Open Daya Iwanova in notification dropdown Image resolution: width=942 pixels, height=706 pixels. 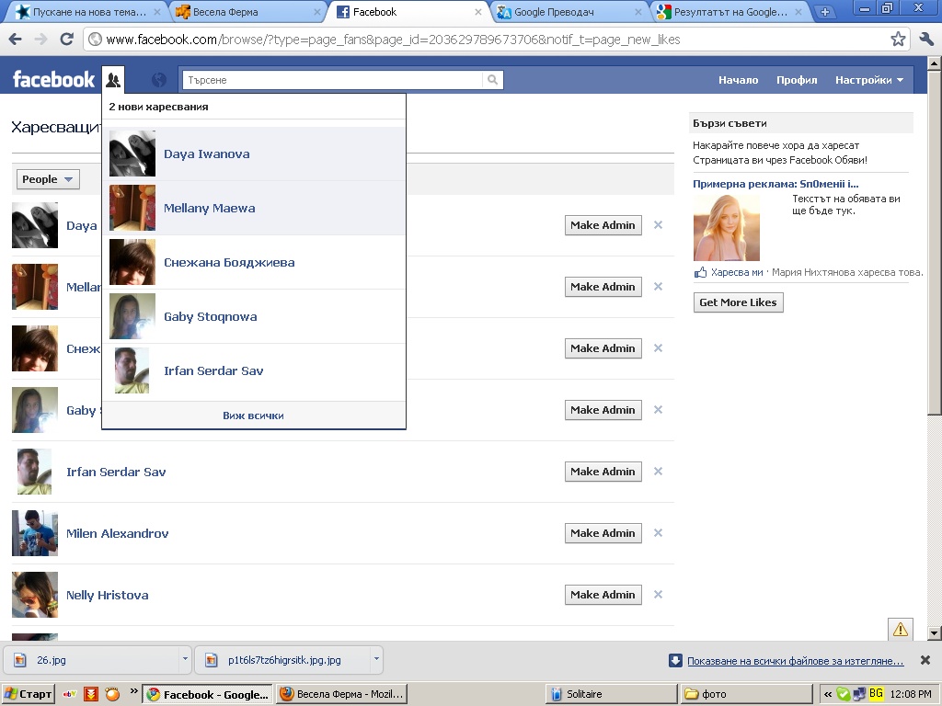[x=254, y=154]
